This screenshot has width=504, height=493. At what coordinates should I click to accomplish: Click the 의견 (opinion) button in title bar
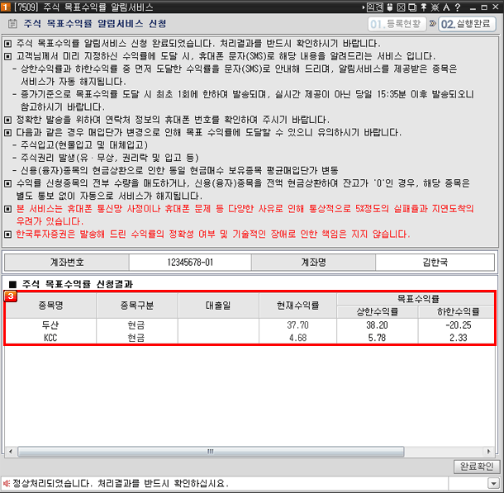tap(375, 7)
